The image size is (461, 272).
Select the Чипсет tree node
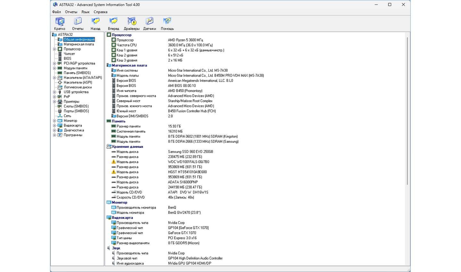tap(69, 54)
